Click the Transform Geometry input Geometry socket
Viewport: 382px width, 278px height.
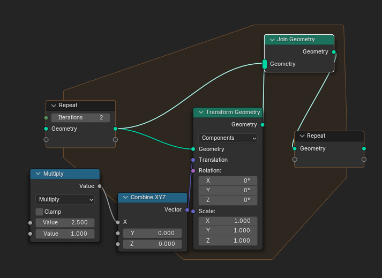click(x=193, y=149)
